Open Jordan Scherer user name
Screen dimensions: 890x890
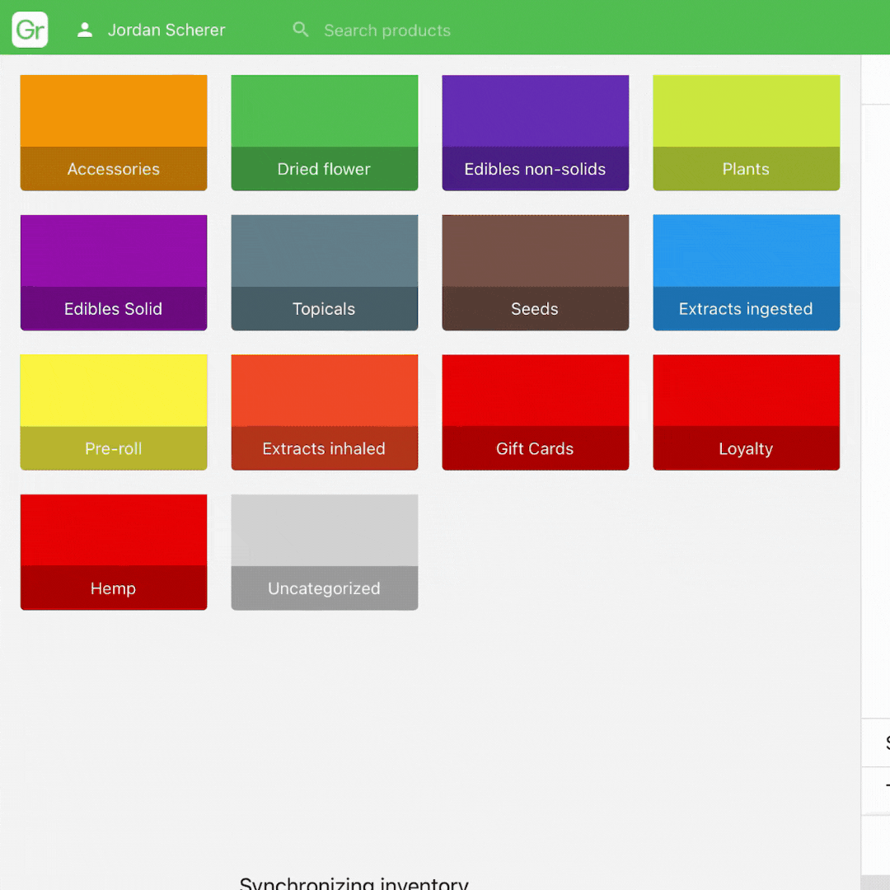(x=166, y=30)
